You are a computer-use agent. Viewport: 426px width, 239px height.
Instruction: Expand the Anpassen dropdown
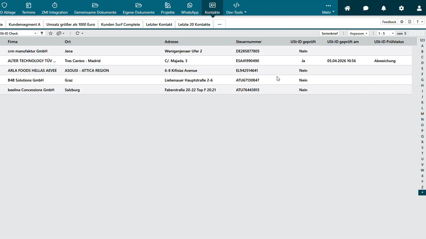click(358, 33)
